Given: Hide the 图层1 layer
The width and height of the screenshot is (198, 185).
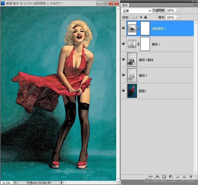Looking at the screenshot, I should point(123,91).
